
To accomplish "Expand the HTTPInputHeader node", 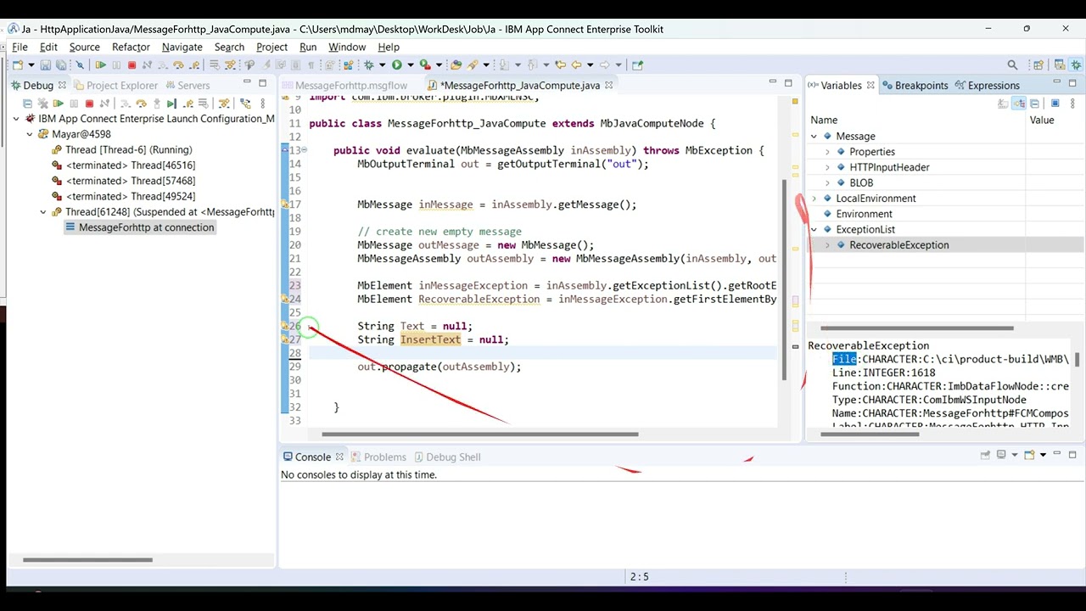I will click(828, 167).
